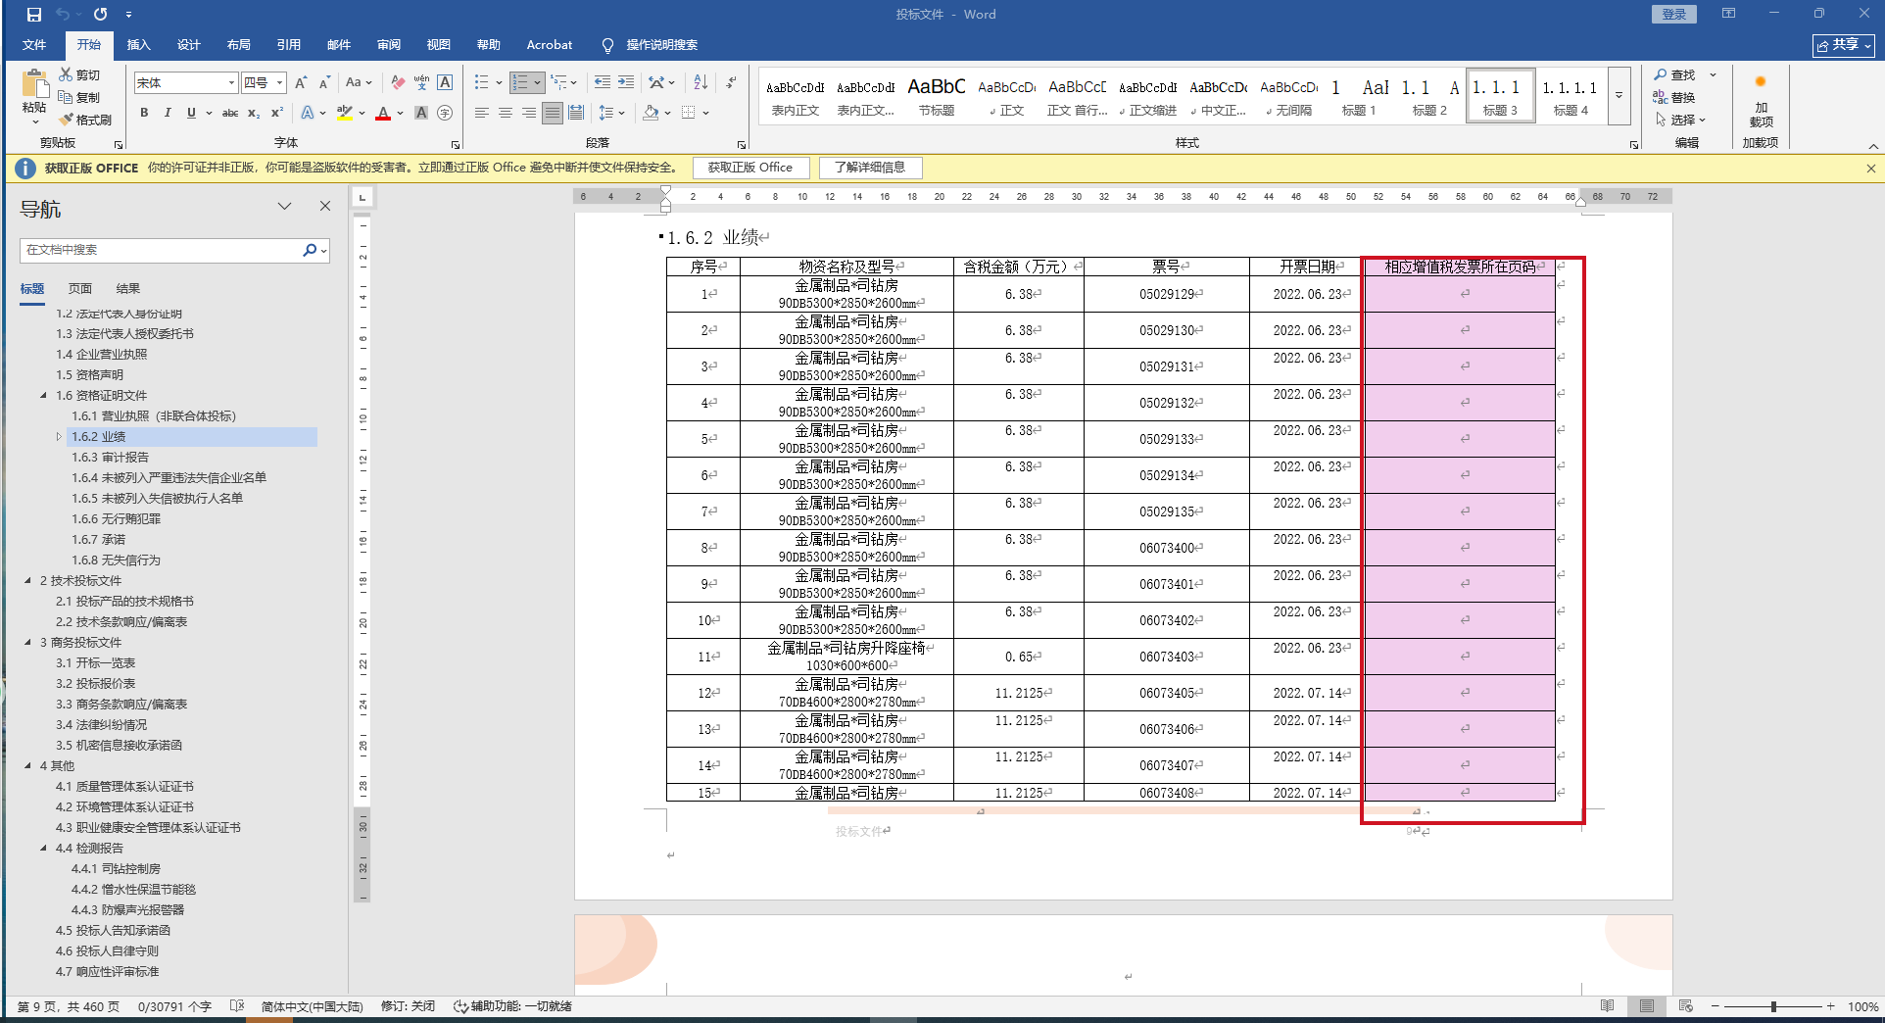1885x1023 pixels.
Task: Click the Redo (repeat) icon in title bar
Action: pyautogui.click(x=100, y=15)
